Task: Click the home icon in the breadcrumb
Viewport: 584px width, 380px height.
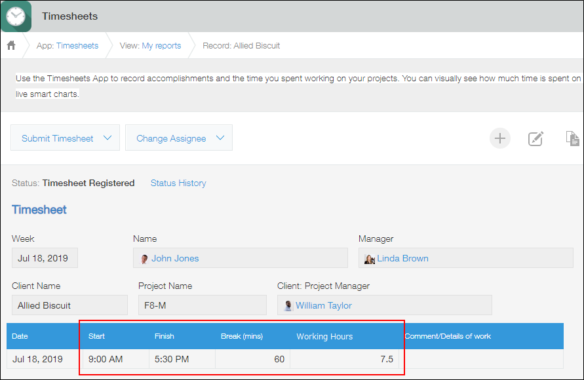Action: 10,46
